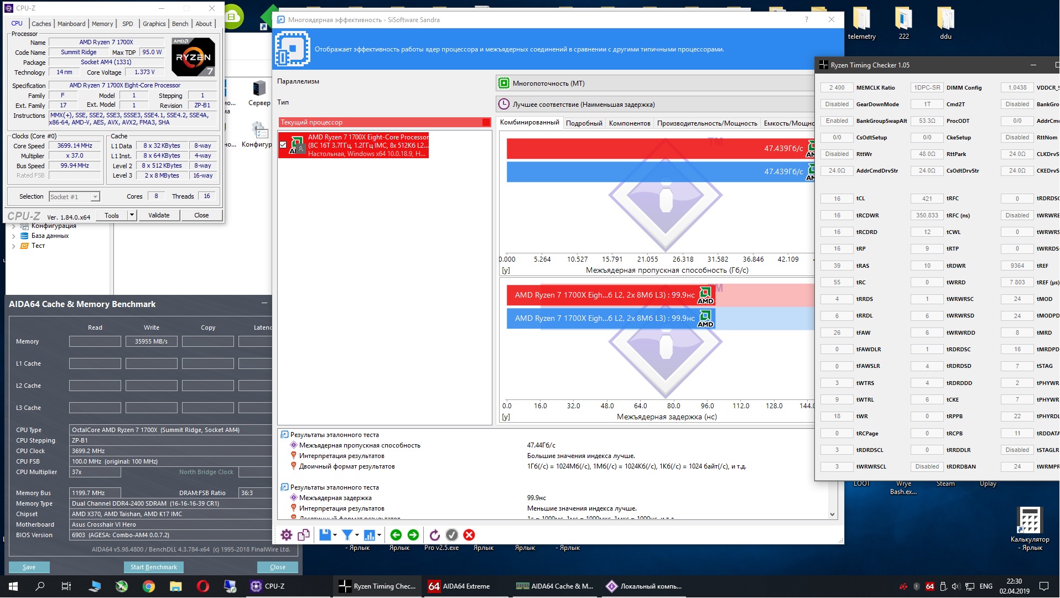The width and height of the screenshot is (1060, 598).
Task: Open the Многопоточность (MT) dropdown
Action: [x=655, y=84]
